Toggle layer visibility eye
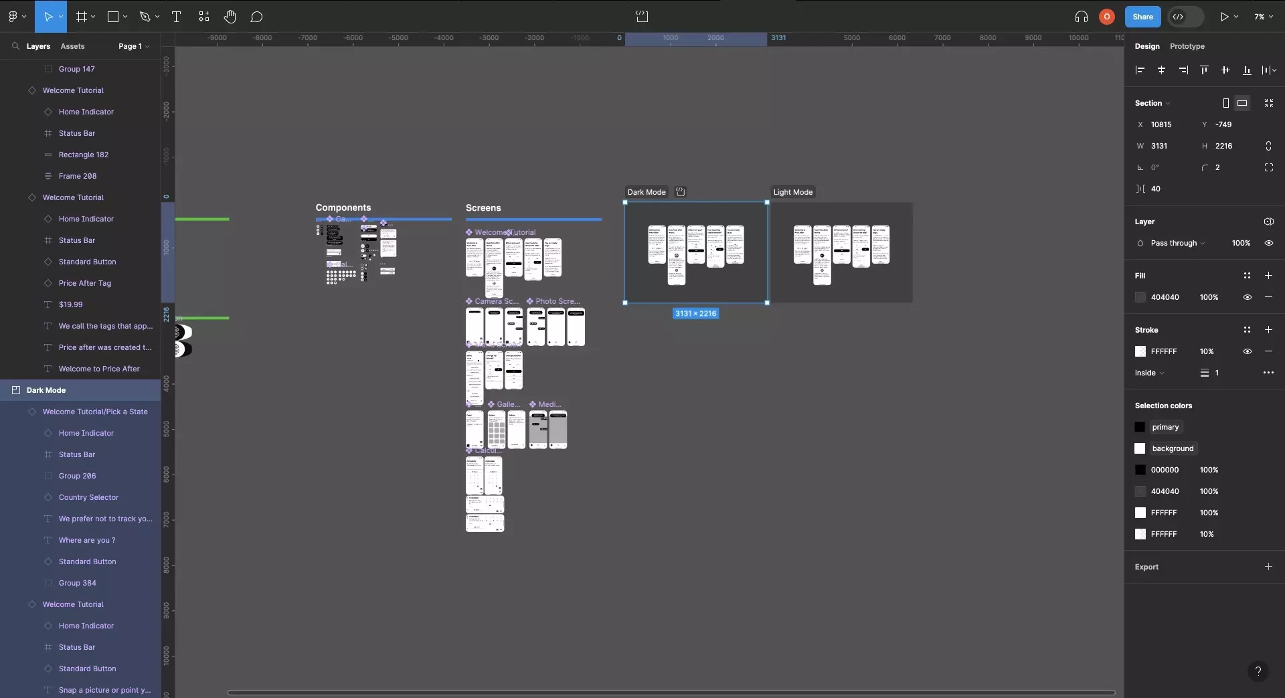1285x698 pixels. click(x=1268, y=243)
